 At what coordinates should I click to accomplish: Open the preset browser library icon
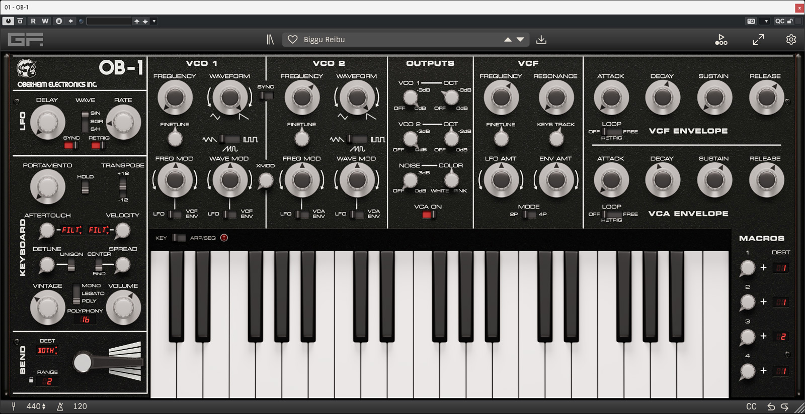[x=270, y=40]
